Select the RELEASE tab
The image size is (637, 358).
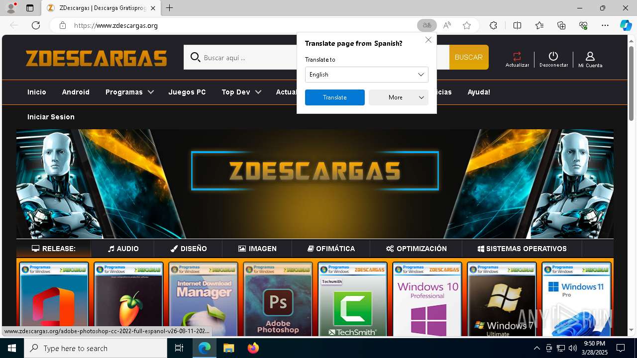(x=54, y=249)
